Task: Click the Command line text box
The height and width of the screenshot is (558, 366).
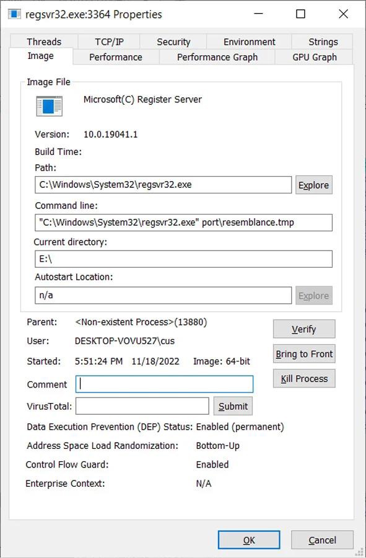Action: (x=183, y=223)
